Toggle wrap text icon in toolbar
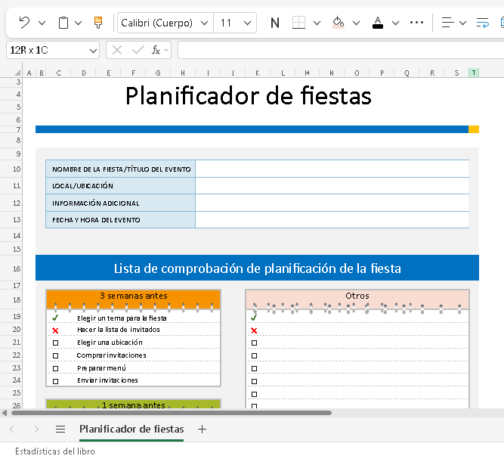 click(482, 23)
